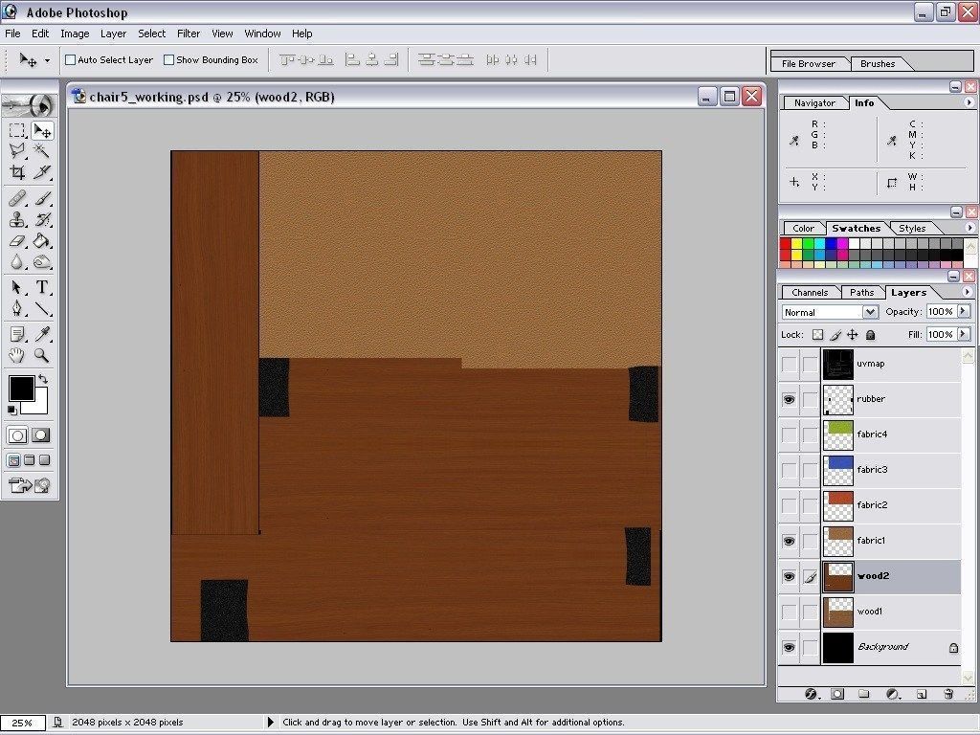The width and height of the screenshot is (980, 735).
Task: Create new fill or adjustment layer
Action: coord(893,694)
